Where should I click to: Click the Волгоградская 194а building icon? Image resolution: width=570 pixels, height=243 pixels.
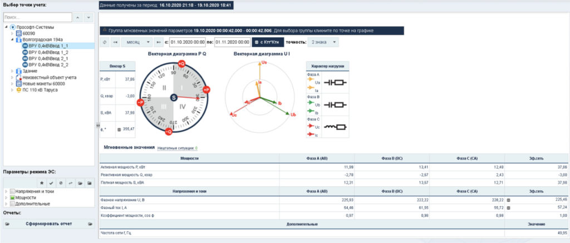[x=19, y=39]
